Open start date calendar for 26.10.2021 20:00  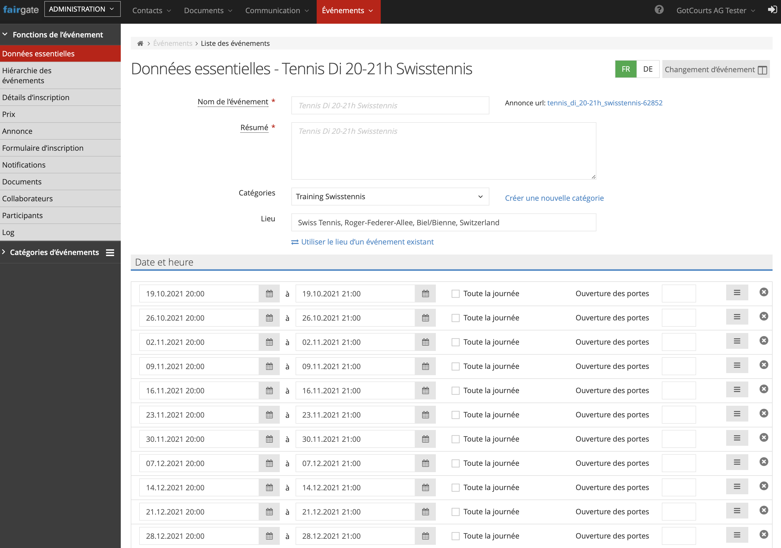pos(269,318)
